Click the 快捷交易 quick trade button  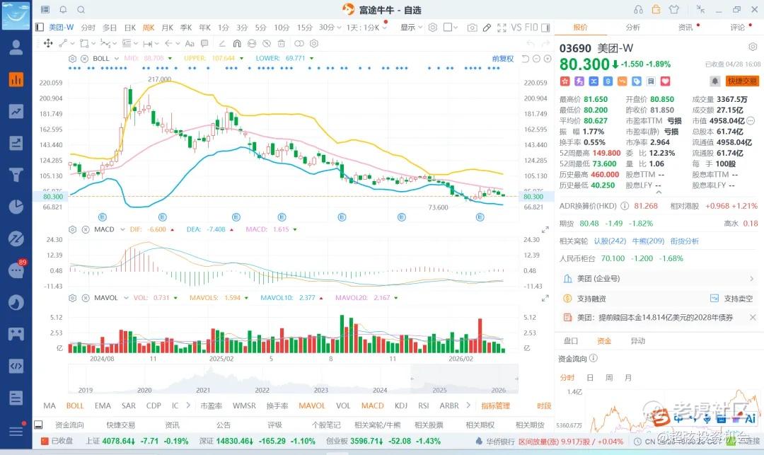tap(742, 81)
